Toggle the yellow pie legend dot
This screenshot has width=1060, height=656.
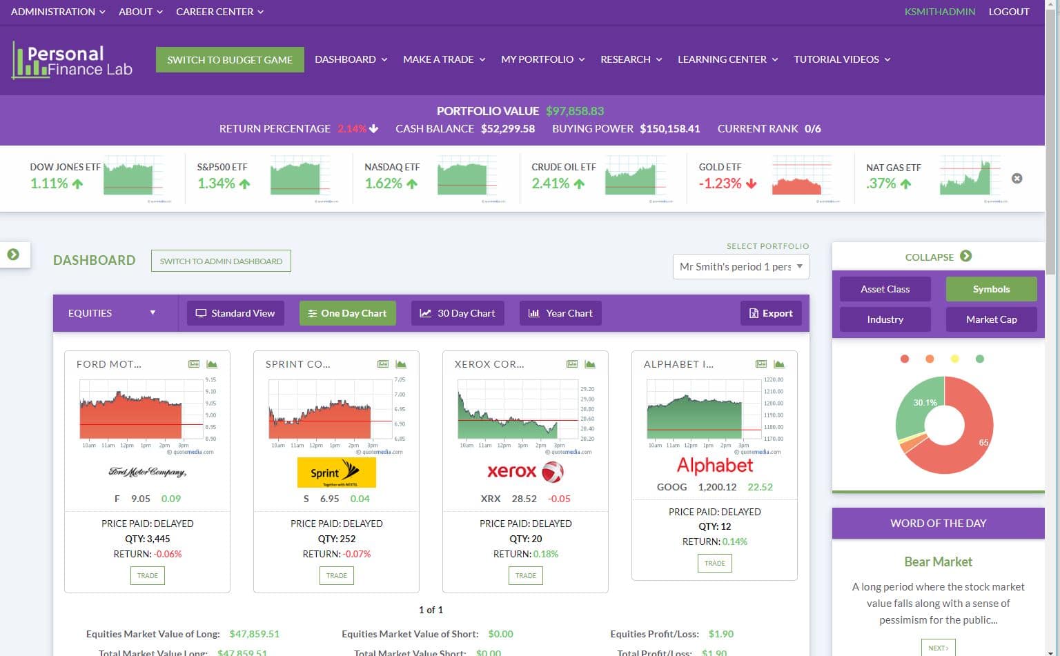point(954,359)
